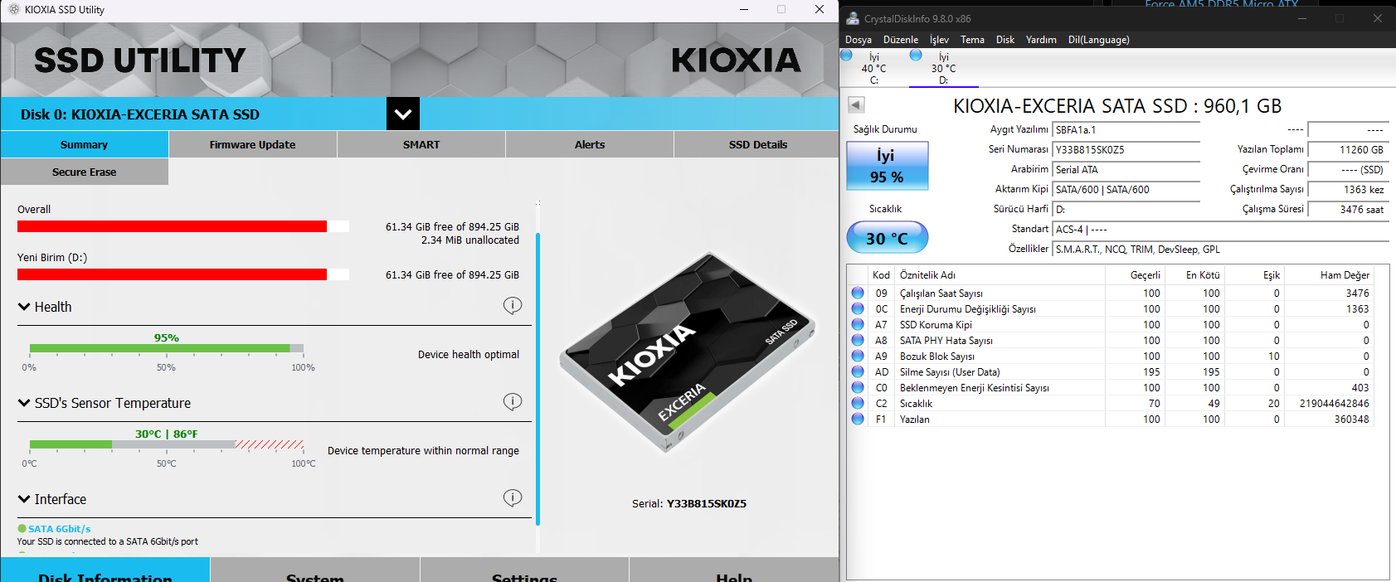
Task: Click the Ham Değer column header
Action: 1330,274
